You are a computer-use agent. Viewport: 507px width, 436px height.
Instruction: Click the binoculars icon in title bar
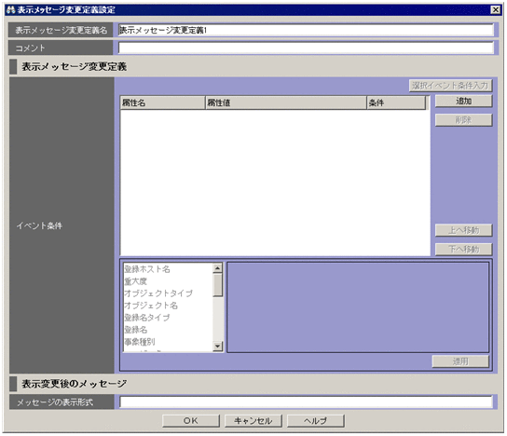coord(10,9)
